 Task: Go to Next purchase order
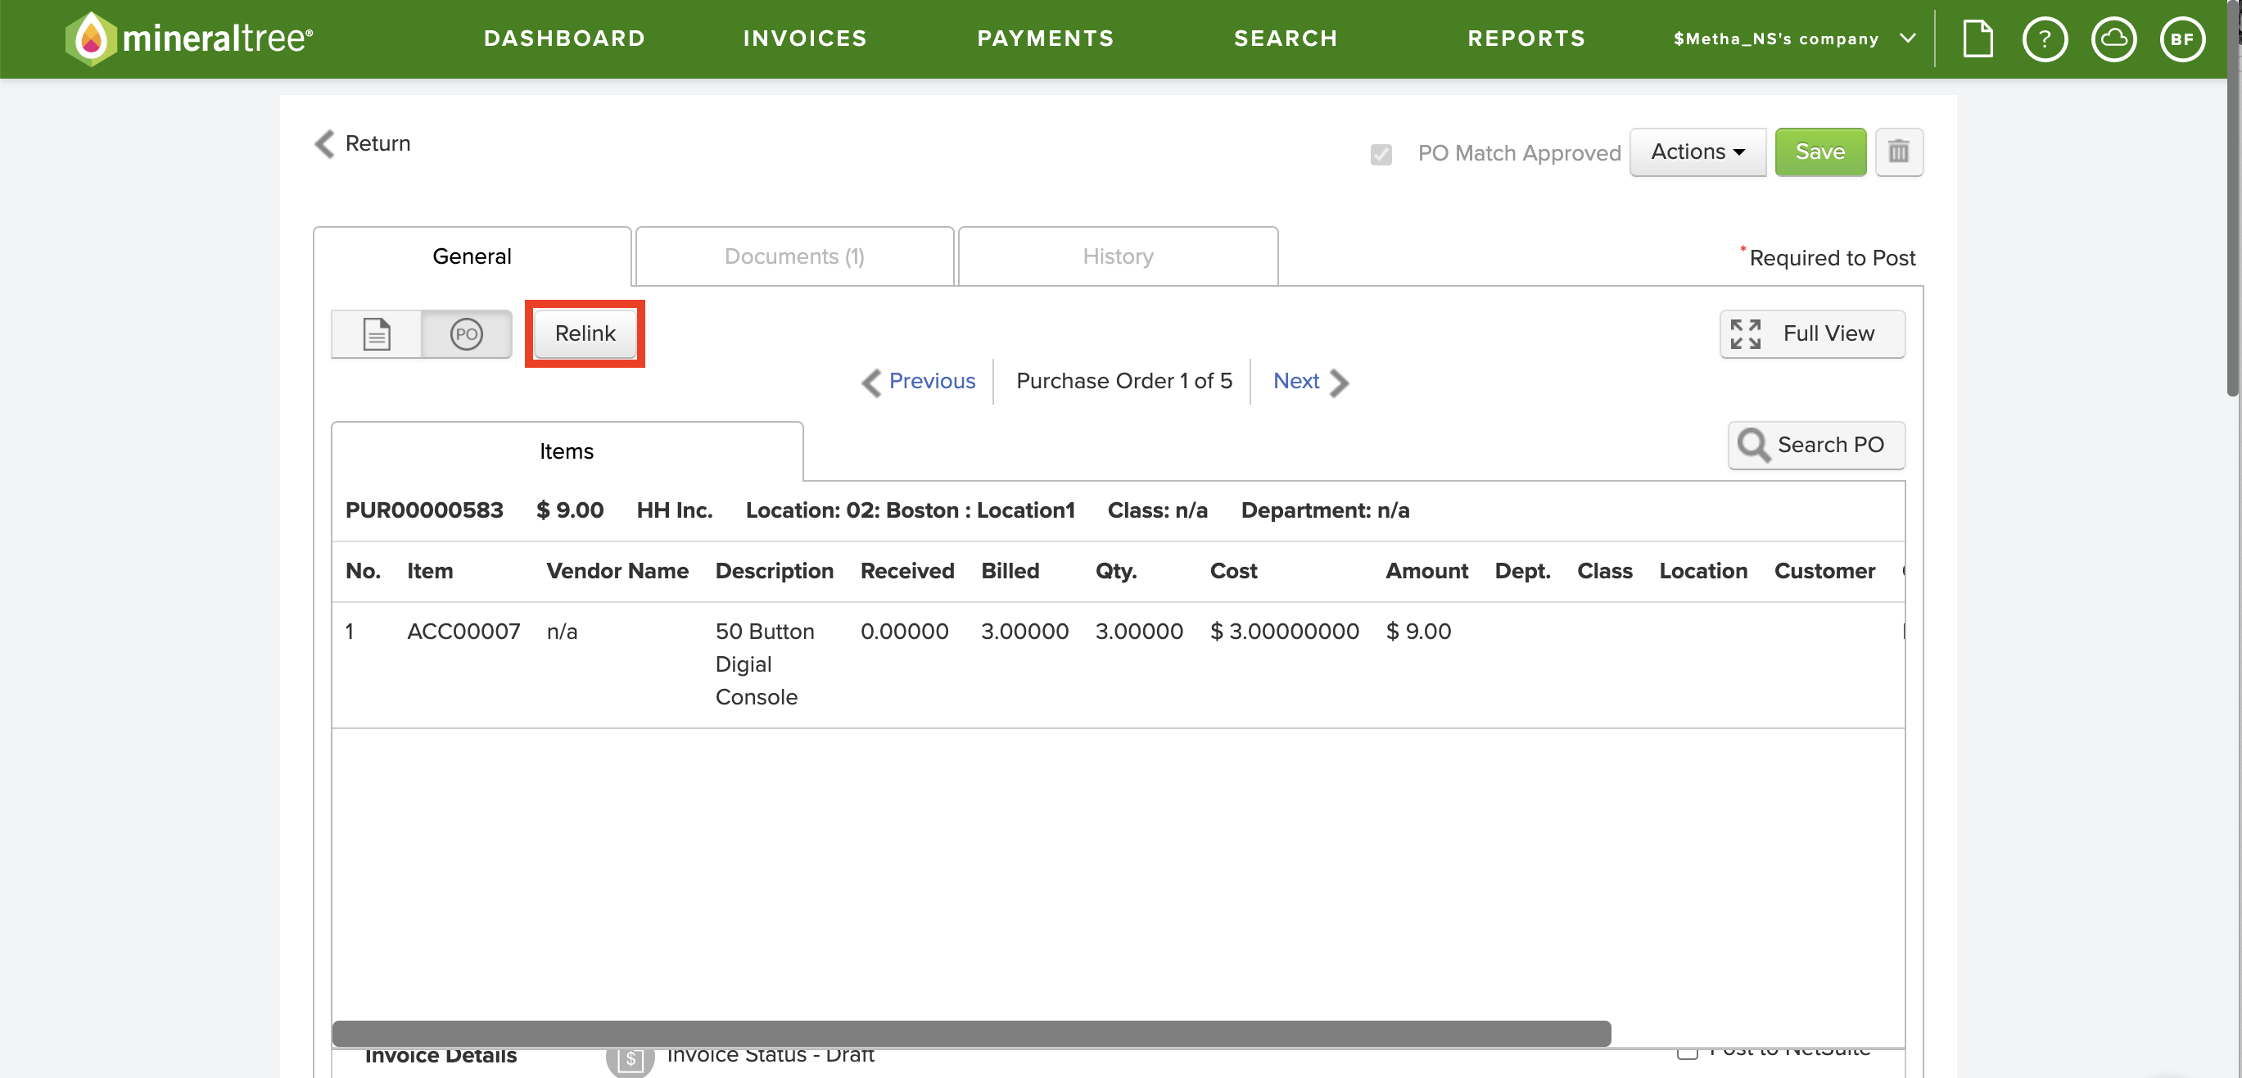coord(1311,382)
